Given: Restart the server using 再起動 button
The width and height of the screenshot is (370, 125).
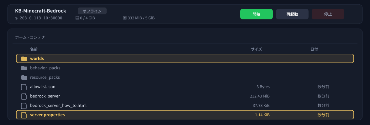Looking at the screenshot, I should 292,14.
